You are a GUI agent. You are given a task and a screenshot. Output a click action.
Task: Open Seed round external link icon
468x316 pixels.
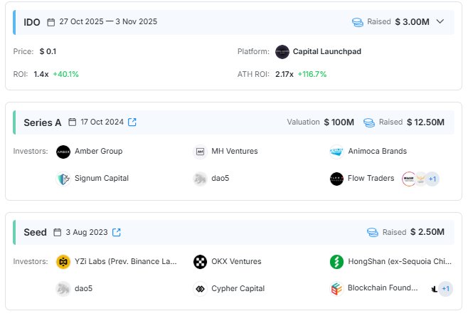pyautogui.click(x=117, y=232)
